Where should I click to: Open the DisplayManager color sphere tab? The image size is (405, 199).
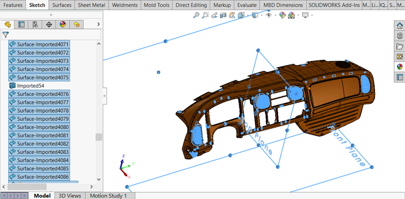[x=62, y=24]
